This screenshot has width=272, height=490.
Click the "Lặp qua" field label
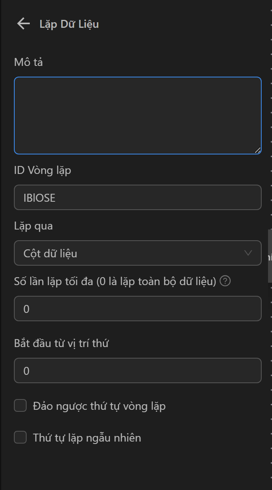click(33, 226)
